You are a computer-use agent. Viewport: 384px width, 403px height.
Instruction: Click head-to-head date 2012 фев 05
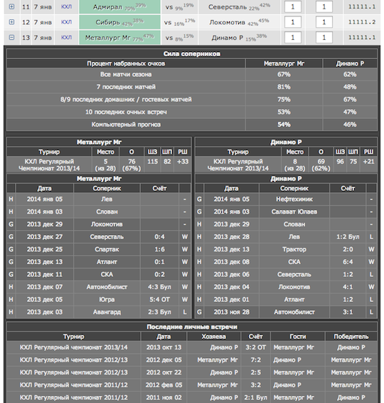[164, 385]
